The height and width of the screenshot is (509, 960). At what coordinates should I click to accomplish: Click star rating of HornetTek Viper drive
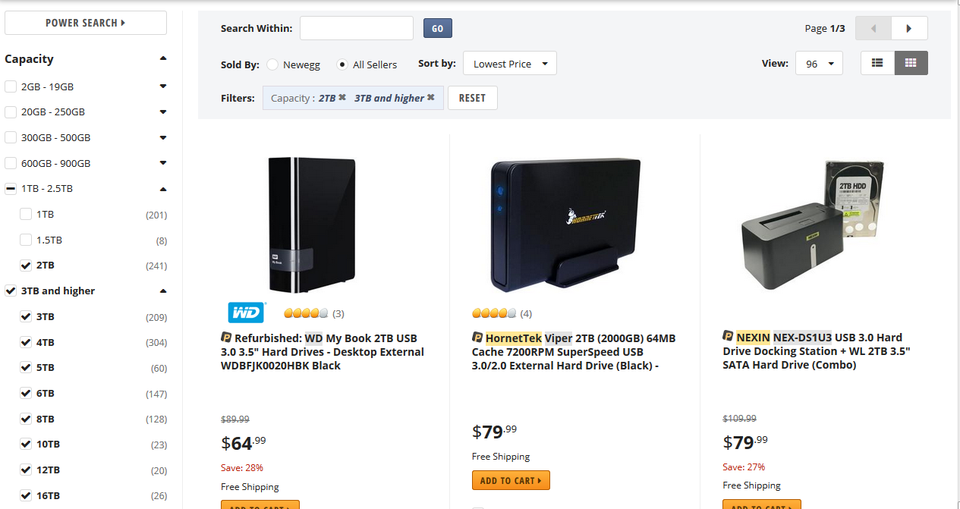click(x=494, y=313)
